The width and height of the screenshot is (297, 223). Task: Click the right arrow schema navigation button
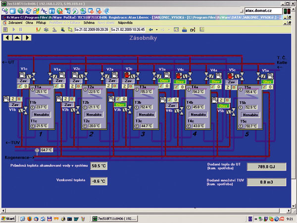point(27,38)
